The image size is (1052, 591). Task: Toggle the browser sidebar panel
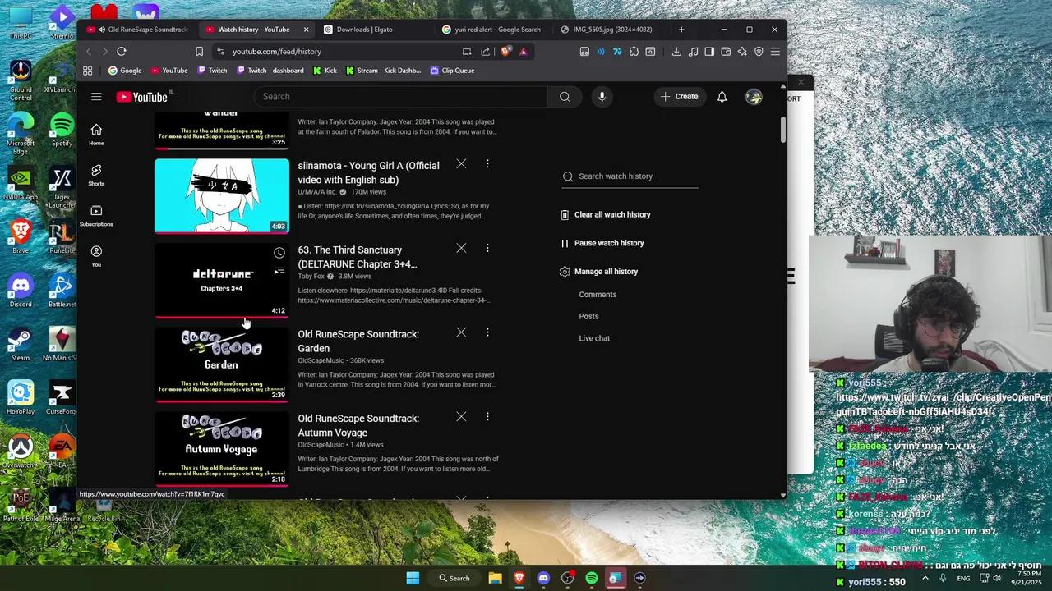(x=709, y=52)
